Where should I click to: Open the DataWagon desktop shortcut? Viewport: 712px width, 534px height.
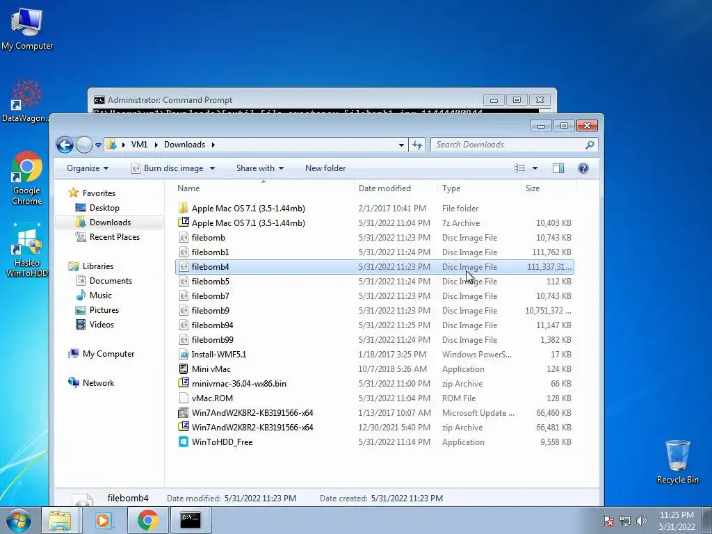[x=26, y=101]
